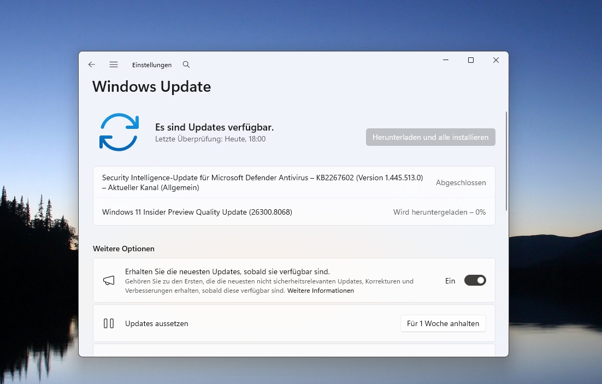Click the search magnifier icon
602x384 pixels.
click(186, 64)
